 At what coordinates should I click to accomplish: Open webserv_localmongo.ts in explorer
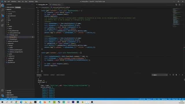coord(16,50)
